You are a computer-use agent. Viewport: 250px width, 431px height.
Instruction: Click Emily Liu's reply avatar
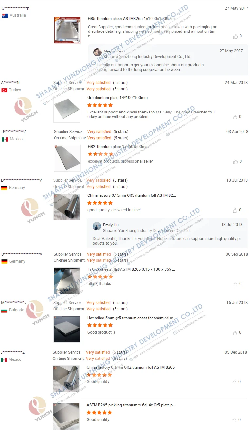coord(97,226)
